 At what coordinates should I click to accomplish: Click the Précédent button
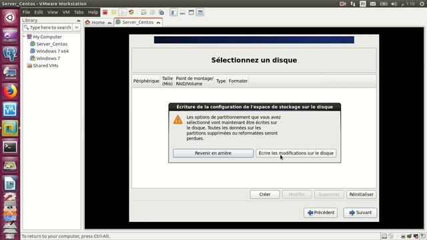tap(321, 213)
